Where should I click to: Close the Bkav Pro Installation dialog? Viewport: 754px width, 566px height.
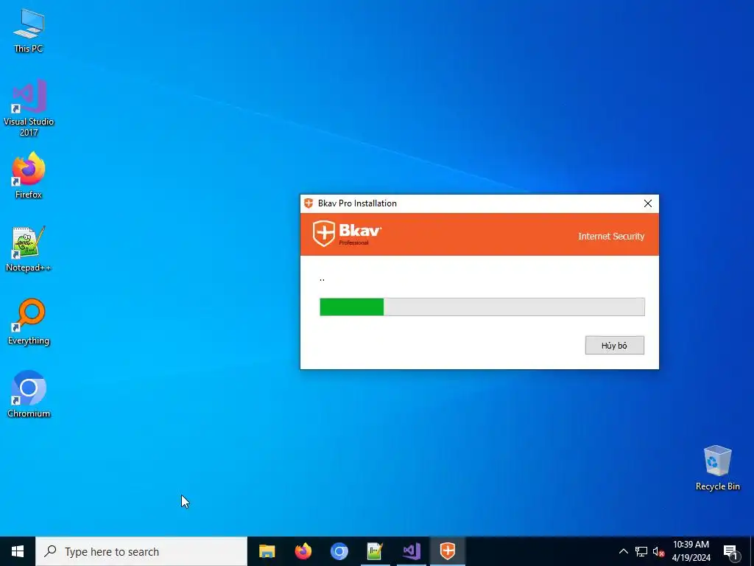(x=648, y=203)
